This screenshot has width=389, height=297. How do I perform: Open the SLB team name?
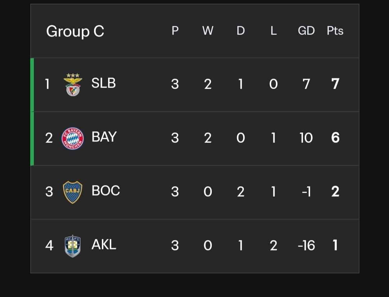click(x=103, y=83)
